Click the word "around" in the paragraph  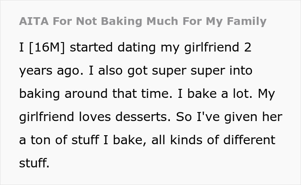pyautogui.click(x=86, y=94)
